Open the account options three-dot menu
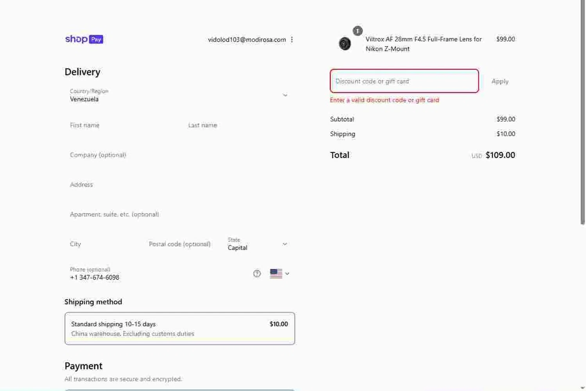586x391 pixels. (292, 39)
